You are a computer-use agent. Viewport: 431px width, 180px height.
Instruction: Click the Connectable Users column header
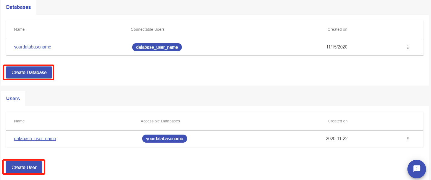click(147, 29)
